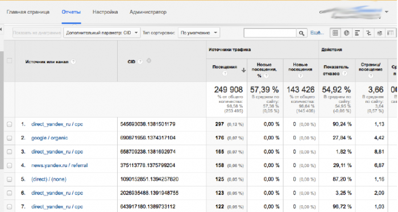This screenshot has height=212, width=398.
Task: Check row 5 (direct) / (none) checkbox
Action: [10, 179]
